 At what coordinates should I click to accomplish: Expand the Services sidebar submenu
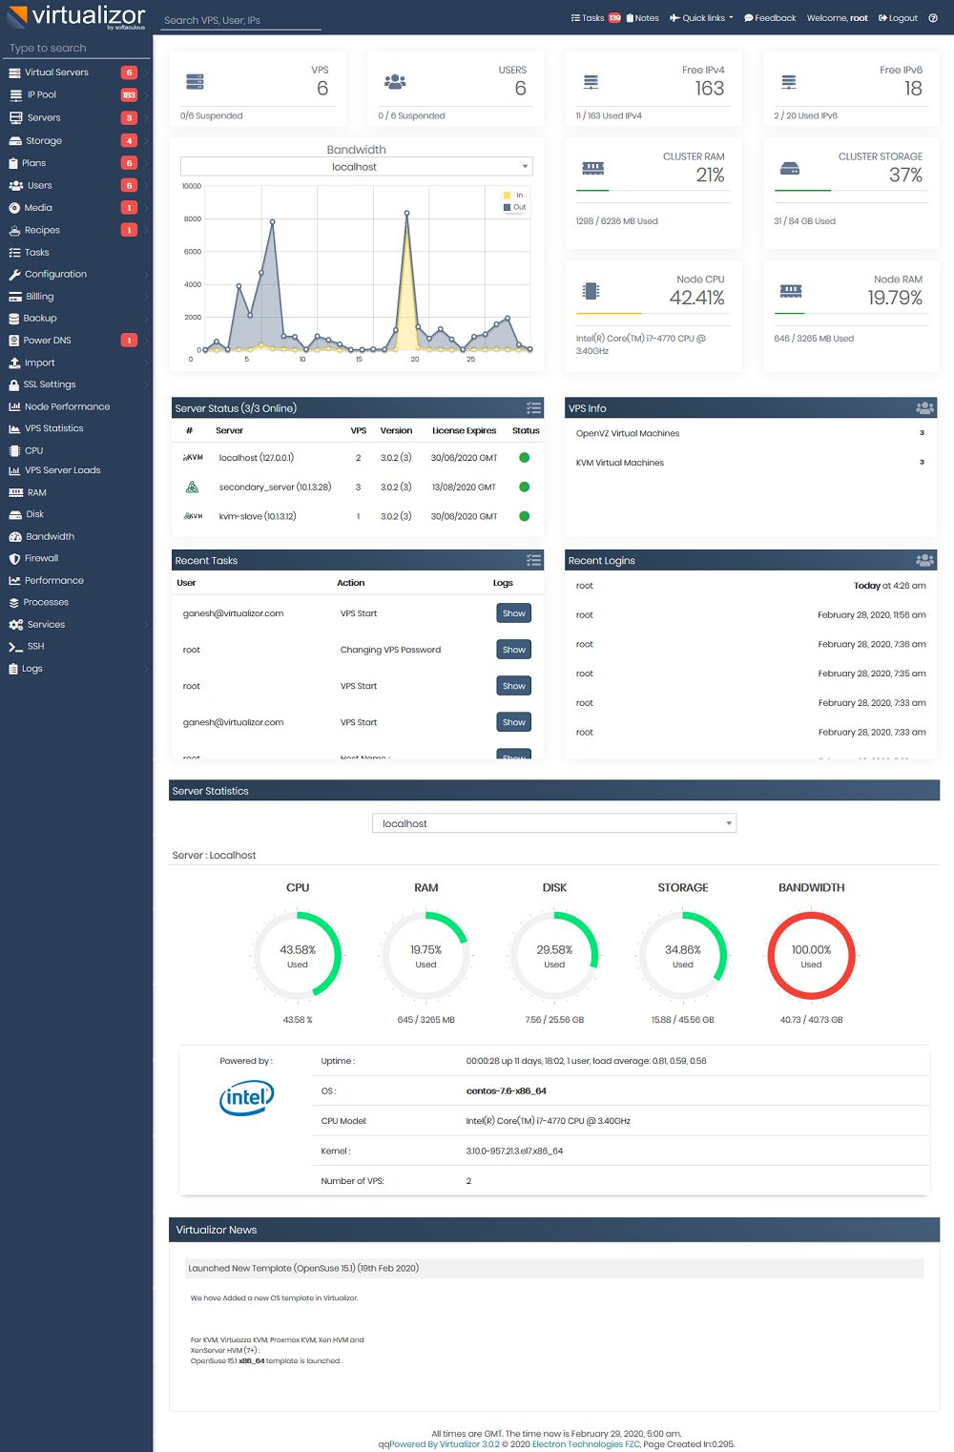pos(45,624)
